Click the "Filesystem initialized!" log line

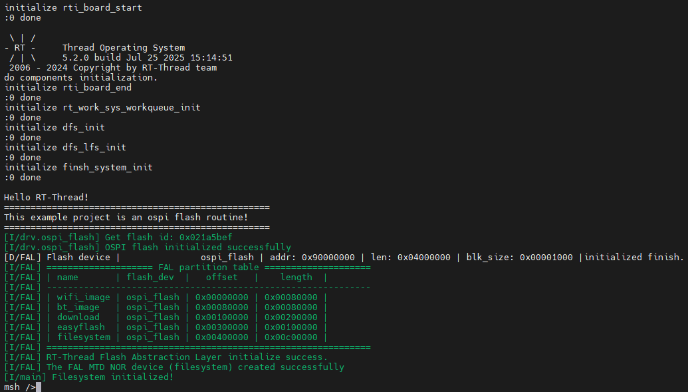coord(121,377)
